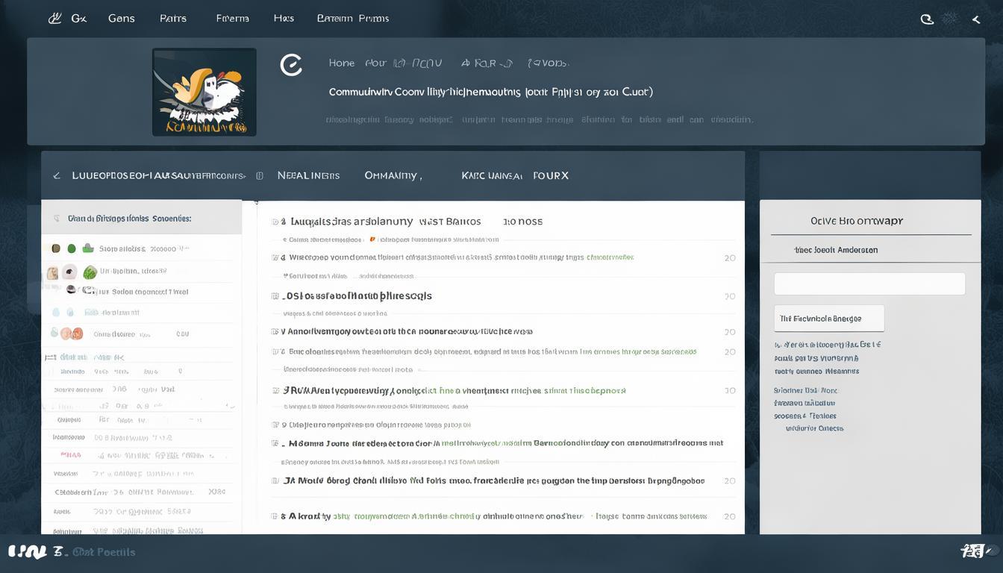The width and height of the screenshot is (1003, 573).
Task: Go to the Hone link in the header
Action: point(341,63)
